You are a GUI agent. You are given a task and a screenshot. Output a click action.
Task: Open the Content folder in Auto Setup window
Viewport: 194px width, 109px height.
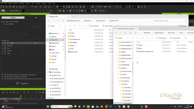(140, 45)
